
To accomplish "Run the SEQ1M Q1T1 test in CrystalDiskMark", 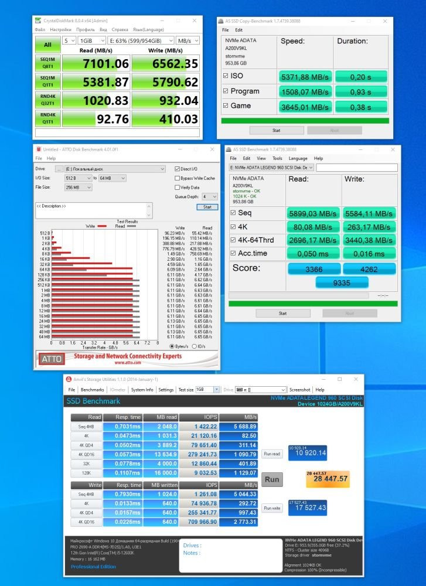I will (x=48, y=81).
